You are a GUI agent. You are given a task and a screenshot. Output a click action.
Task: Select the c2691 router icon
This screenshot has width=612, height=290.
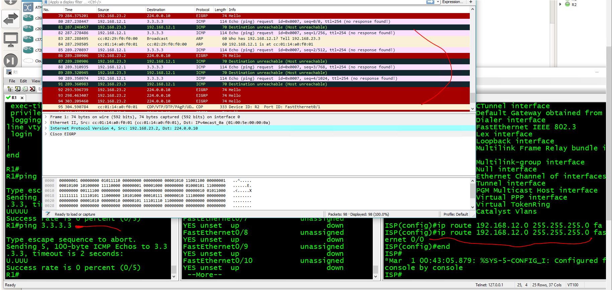pos(28,28)
